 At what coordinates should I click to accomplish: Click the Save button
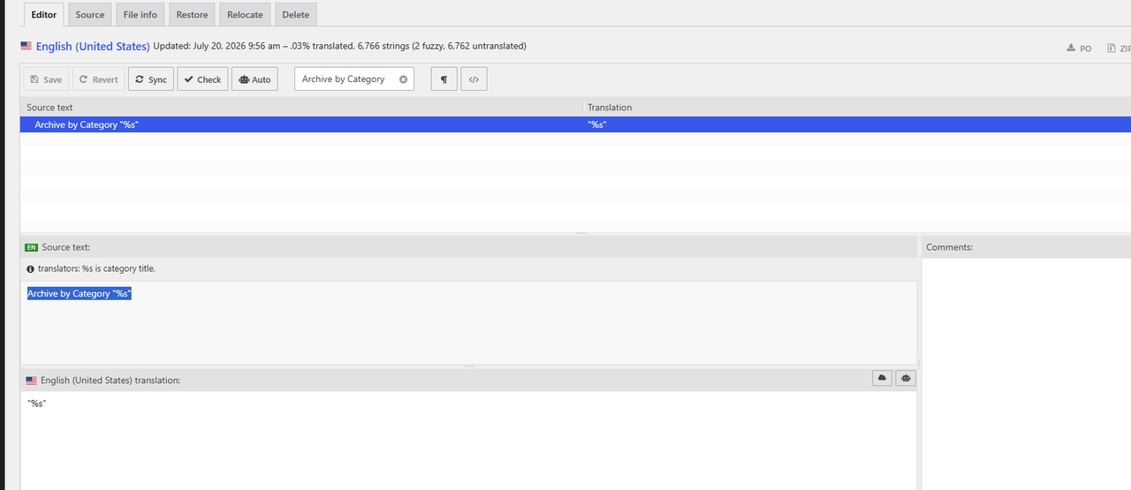point(46,79)
